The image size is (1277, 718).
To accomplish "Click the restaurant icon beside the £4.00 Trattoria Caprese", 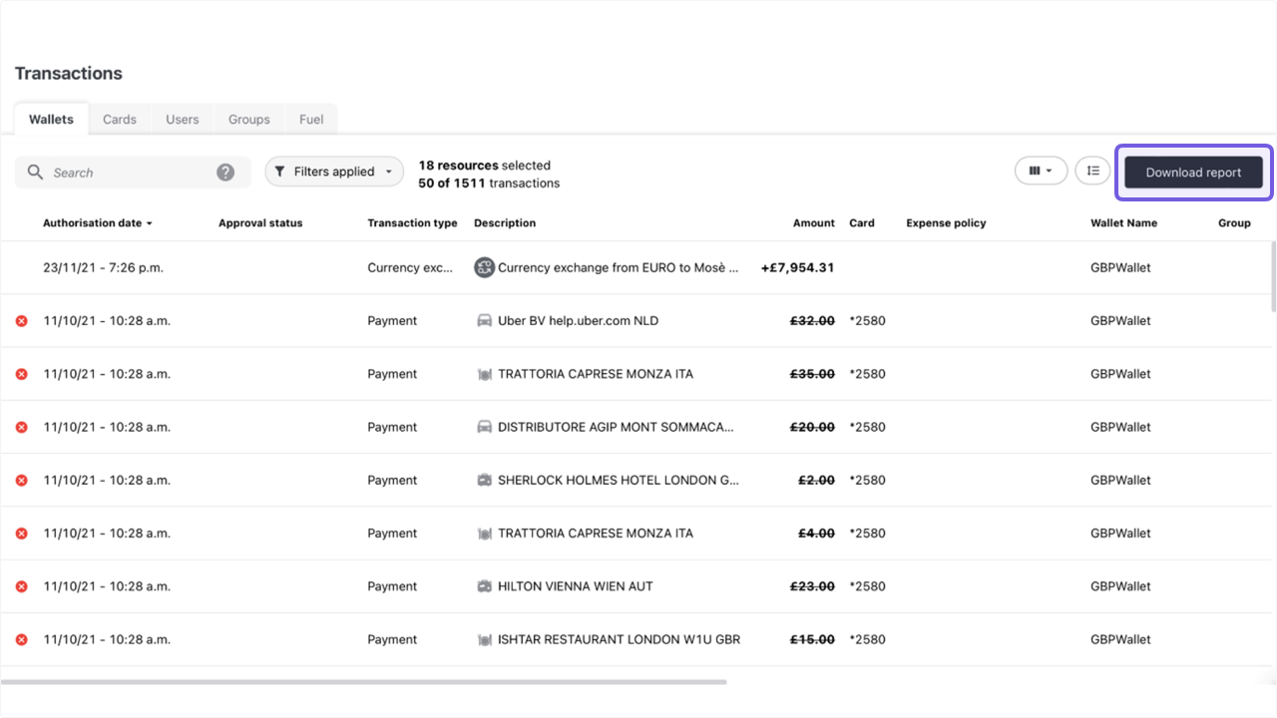I will click(485, 534).
